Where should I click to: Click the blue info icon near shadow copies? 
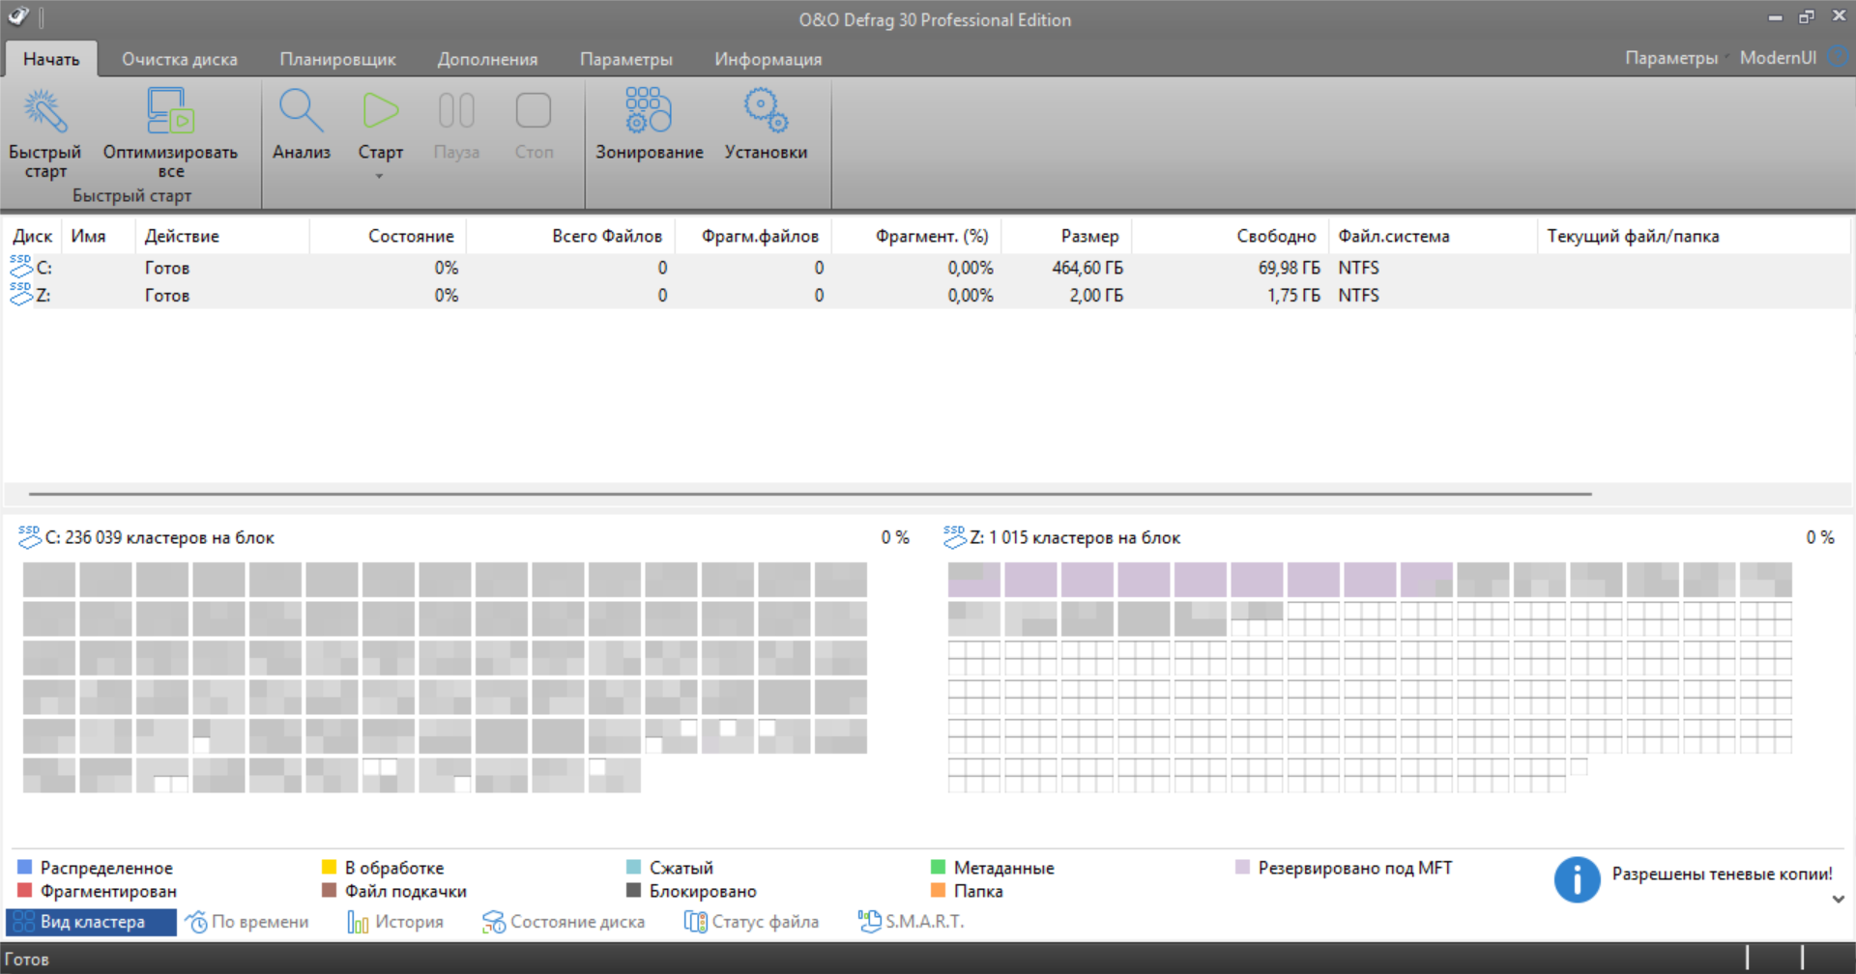[x=1577, y=879]
